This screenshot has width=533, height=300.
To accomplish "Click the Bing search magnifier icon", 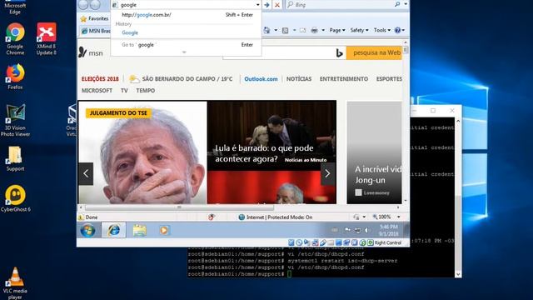I will (397, 4).
